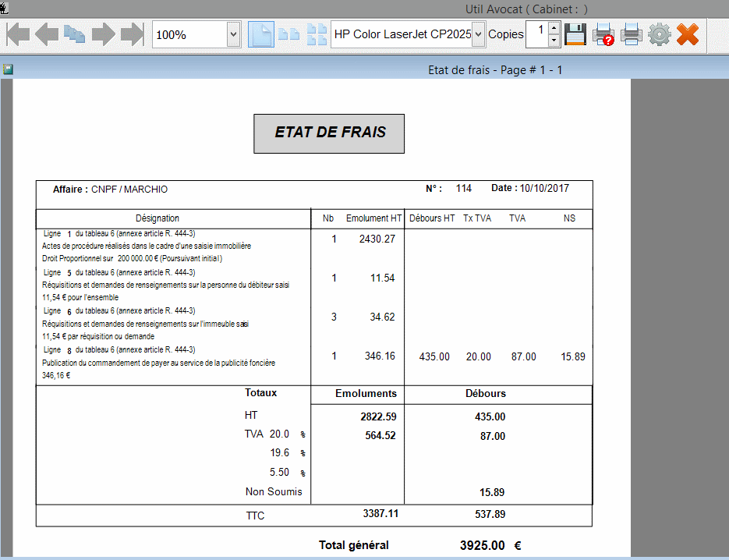
Task: Click the emolument value 2430.27
Action: 377,239
